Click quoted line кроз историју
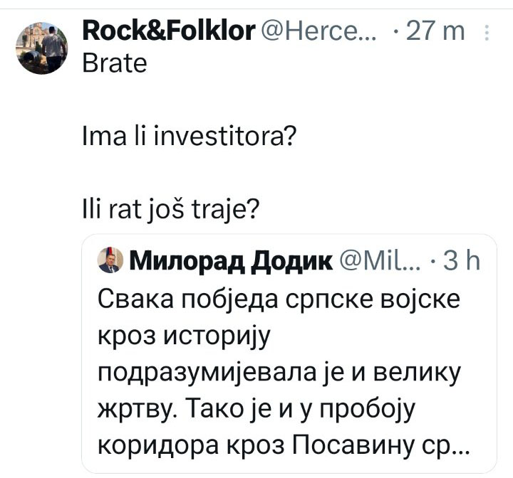Viewport: 513px width, 478px height. (x=184, y=336)
